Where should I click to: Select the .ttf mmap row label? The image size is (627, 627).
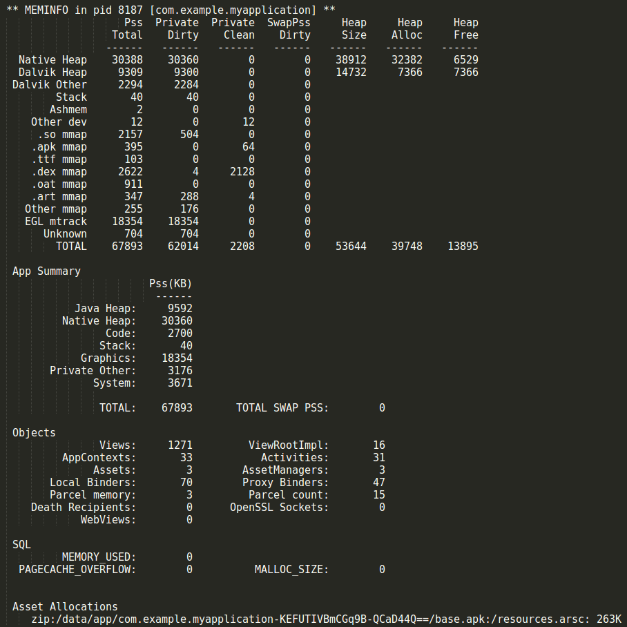tap(59, 159)
